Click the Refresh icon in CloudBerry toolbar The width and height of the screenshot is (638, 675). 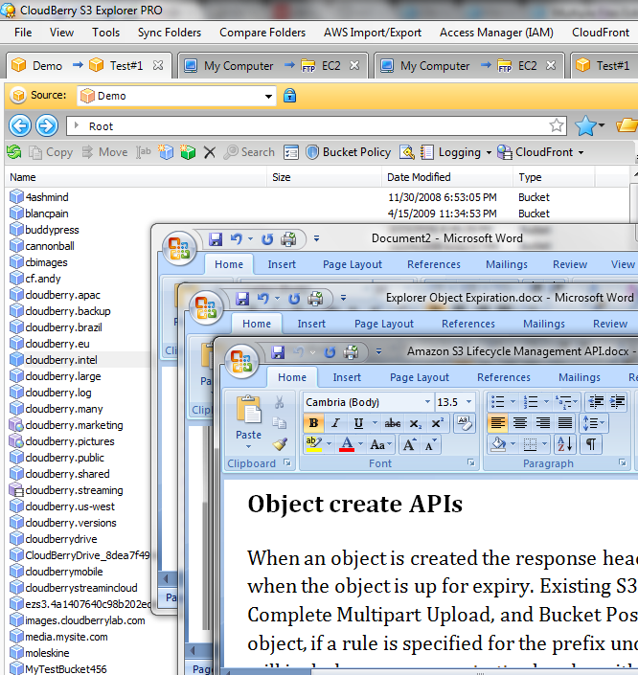[x=14, y=152]
